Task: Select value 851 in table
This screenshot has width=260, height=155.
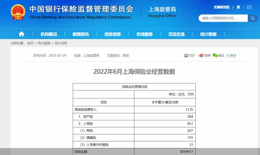Action: pyautogui.click(x=190, y=124)
